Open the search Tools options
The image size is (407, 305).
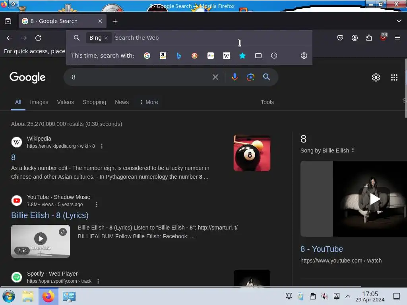[267, 102]
